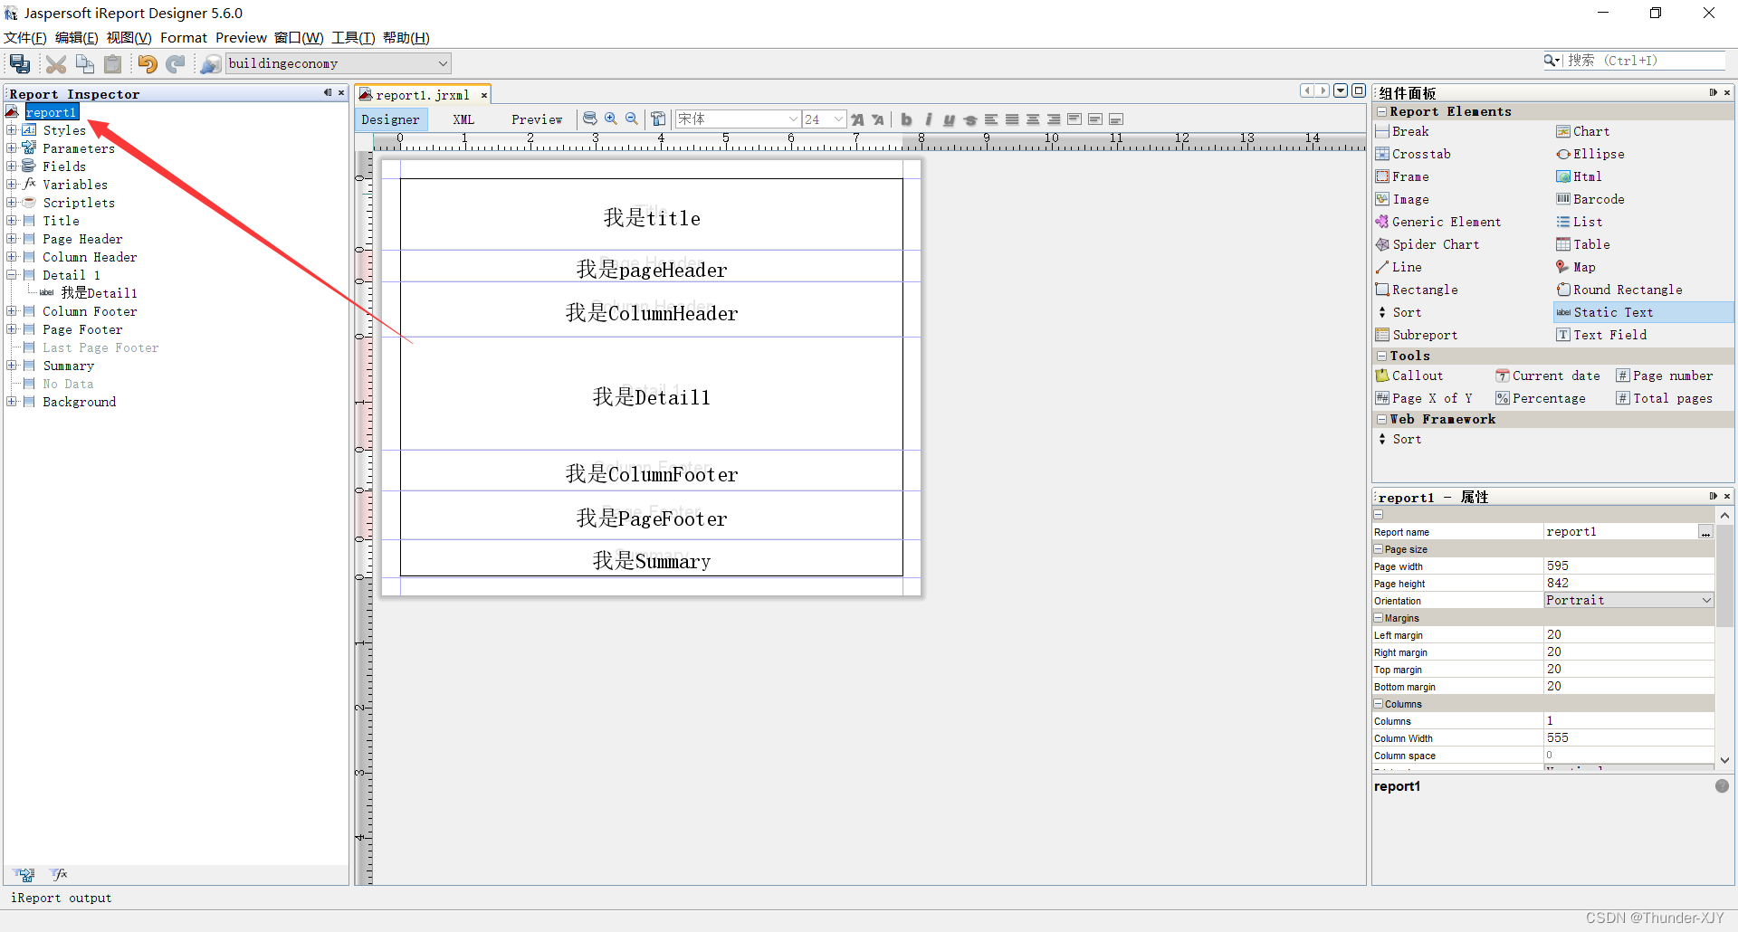
Task: Open the buildingeconomy datasource dropdown
Action: (x=443, y=63)
